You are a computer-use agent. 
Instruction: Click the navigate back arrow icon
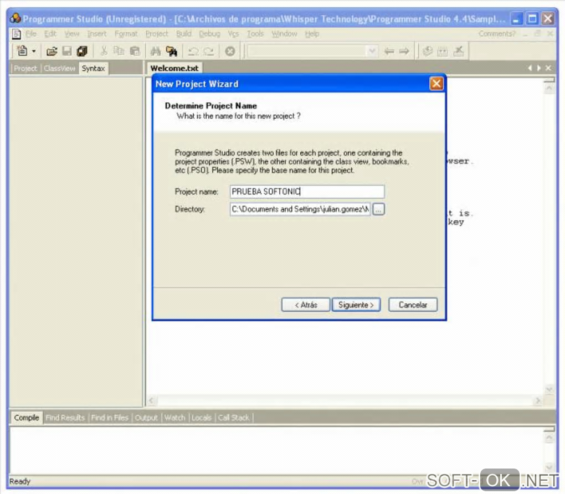point(389,51)
